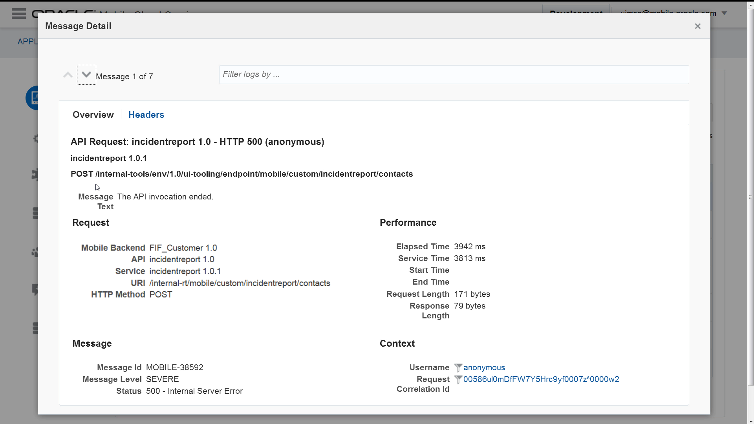
Task: Switch to the Headers tab
Action: (146, 115)
